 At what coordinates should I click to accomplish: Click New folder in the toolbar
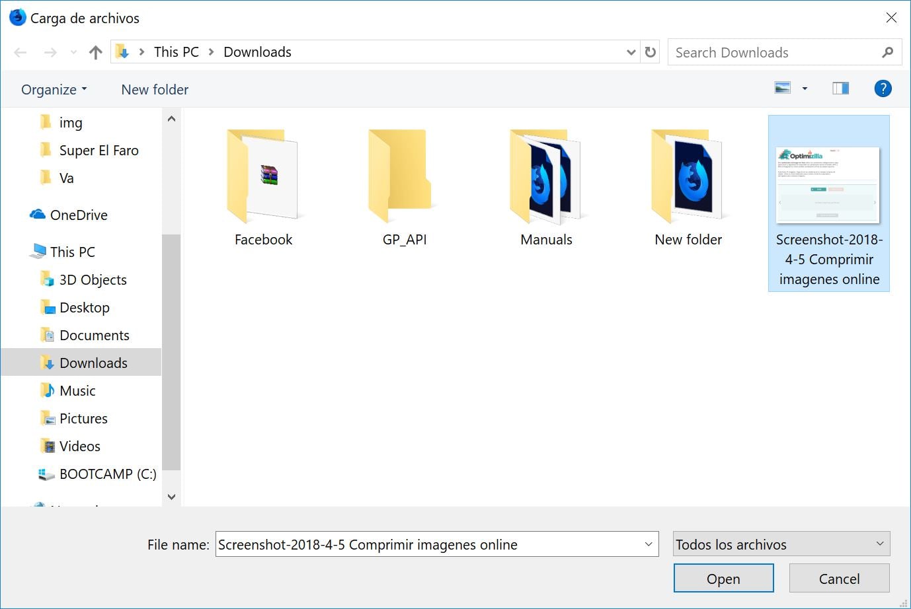coord(155,90)
